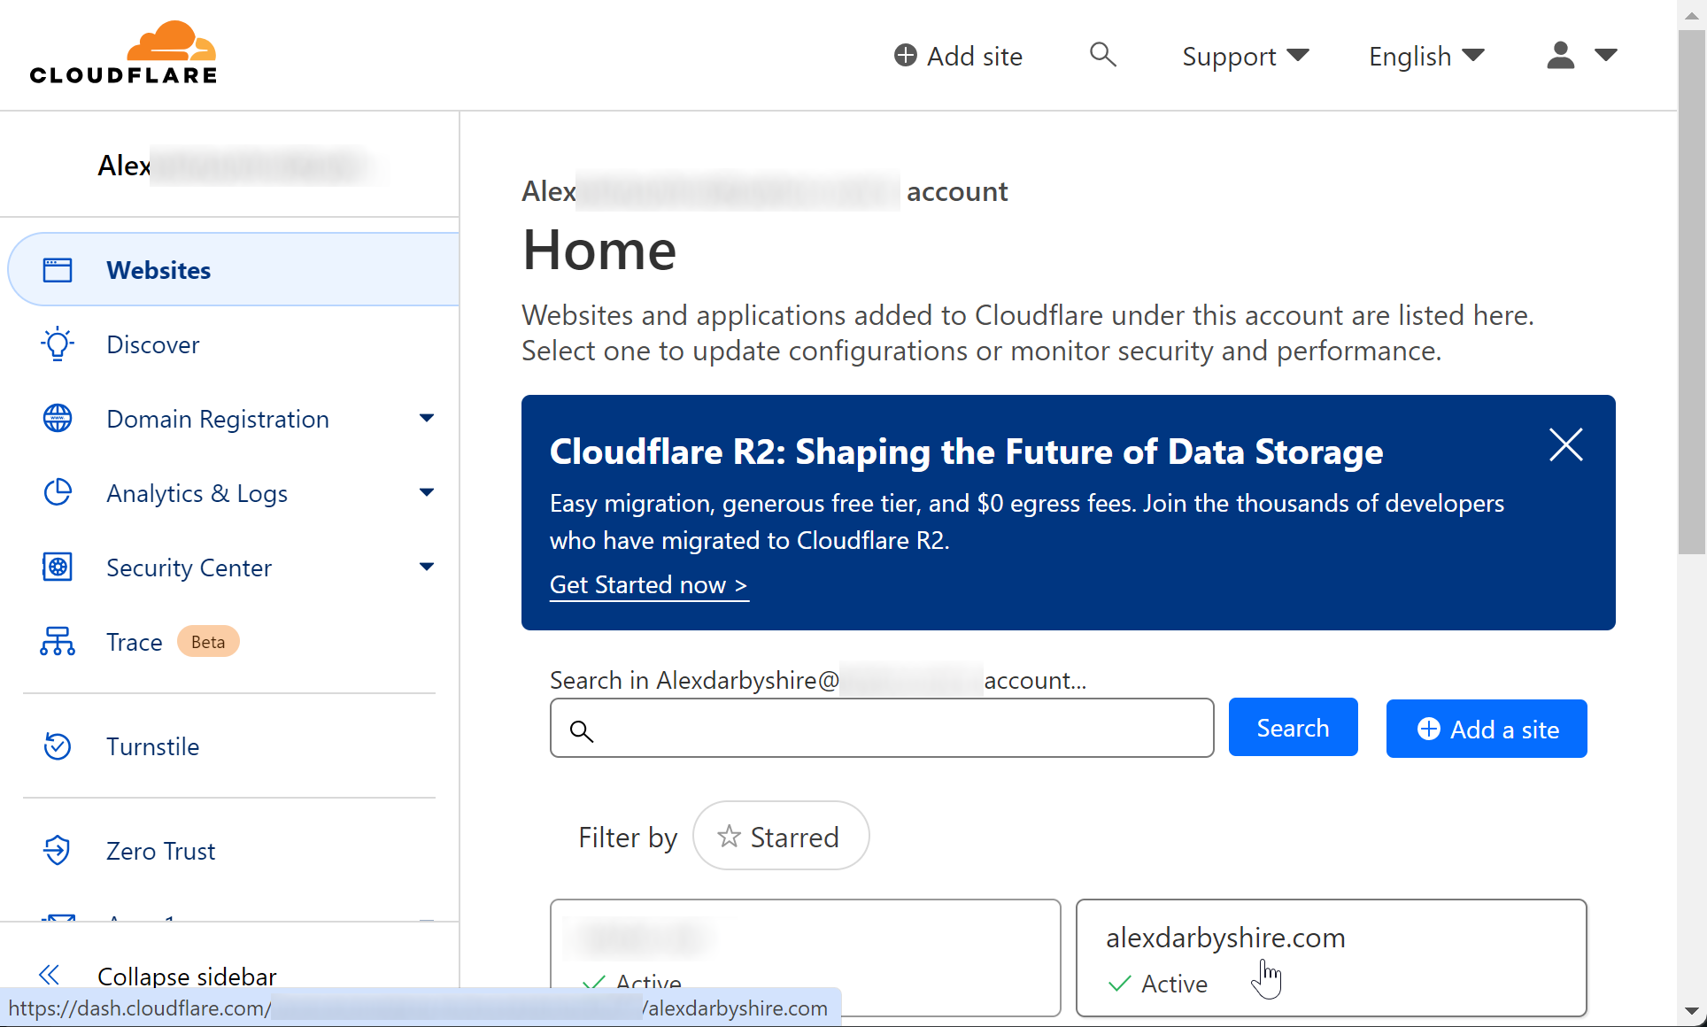
Task: Click the scrollbar down arrow
Action: pos(1691,1011)
